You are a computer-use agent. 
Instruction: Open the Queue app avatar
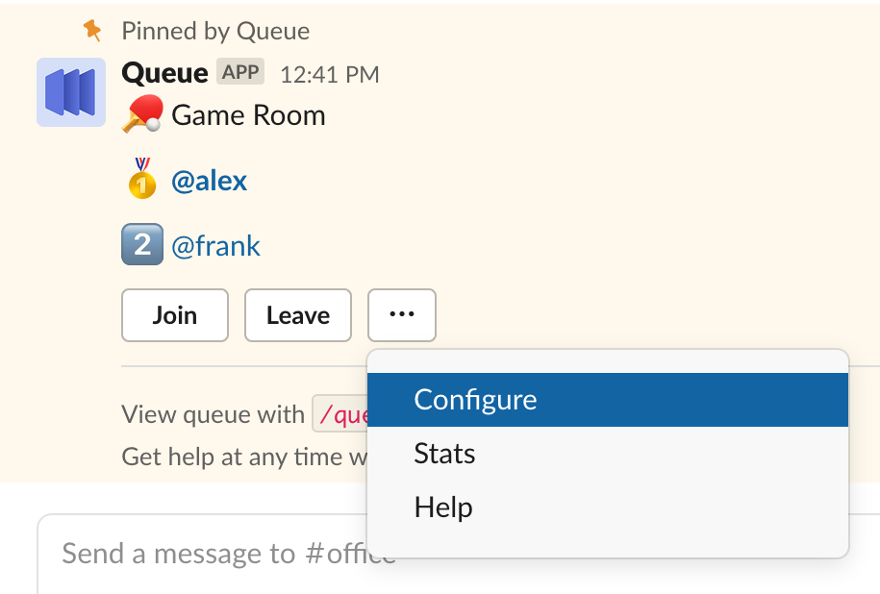click(71, 92)
